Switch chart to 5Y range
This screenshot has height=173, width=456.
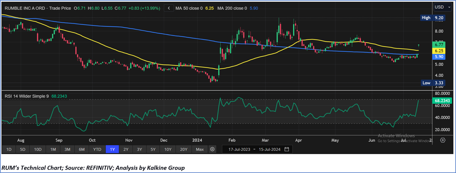153,149
